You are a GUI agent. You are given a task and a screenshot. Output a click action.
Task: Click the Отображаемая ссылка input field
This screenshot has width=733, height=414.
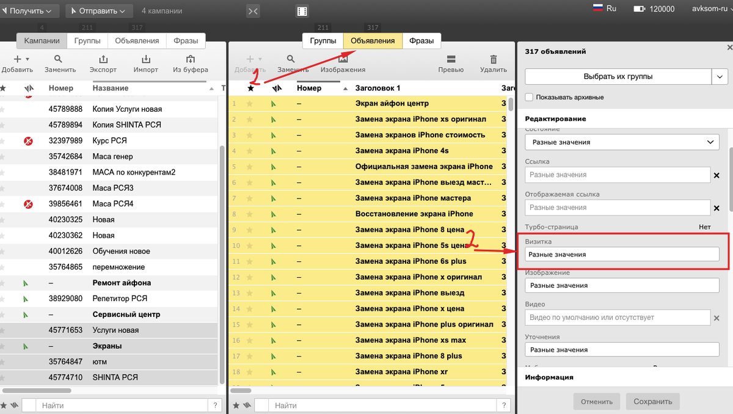618,208
